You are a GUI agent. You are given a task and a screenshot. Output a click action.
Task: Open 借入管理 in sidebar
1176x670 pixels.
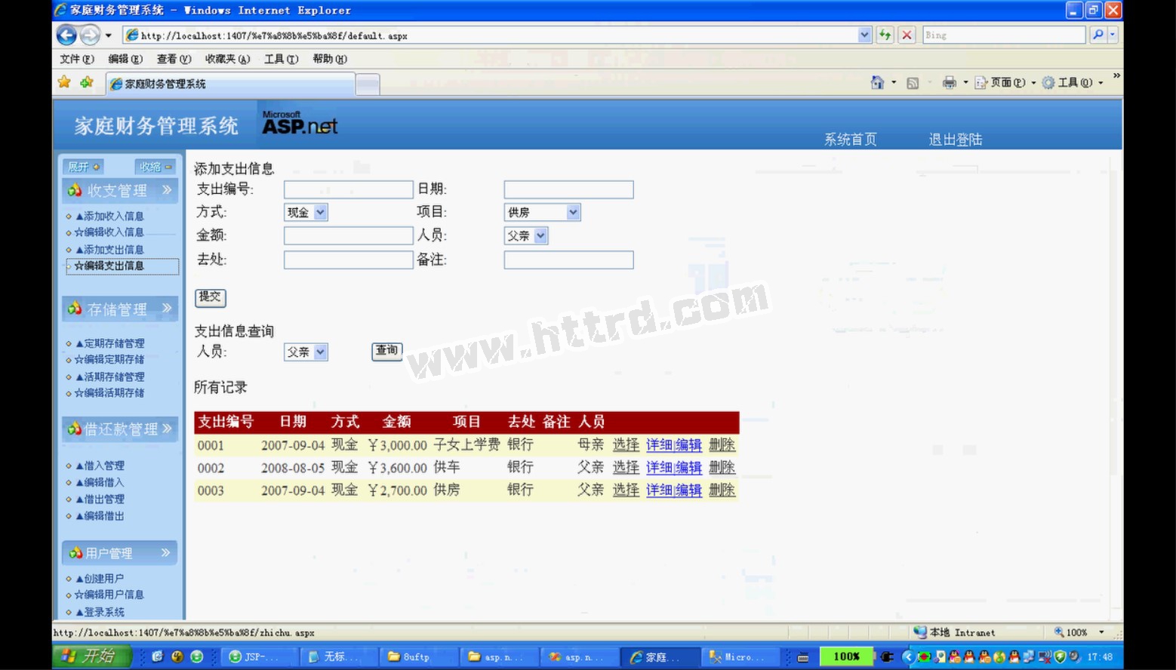click(x=100, y=466)
